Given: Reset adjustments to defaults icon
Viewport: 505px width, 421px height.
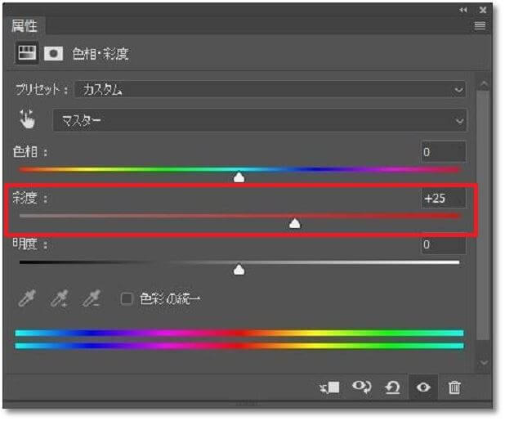Looking at the screenshot, I should (x=392, y=387).
